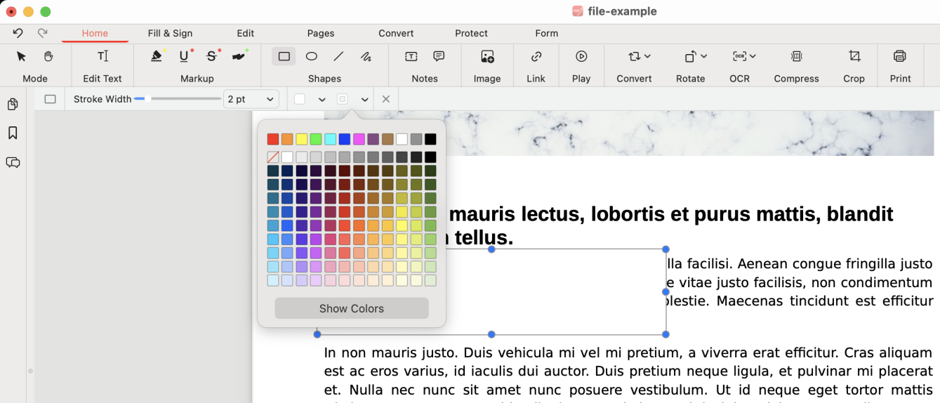Viewport: 940px width, 403px height.
Task: Click the right-middle rectangle handle
Action: coord(666,291)
